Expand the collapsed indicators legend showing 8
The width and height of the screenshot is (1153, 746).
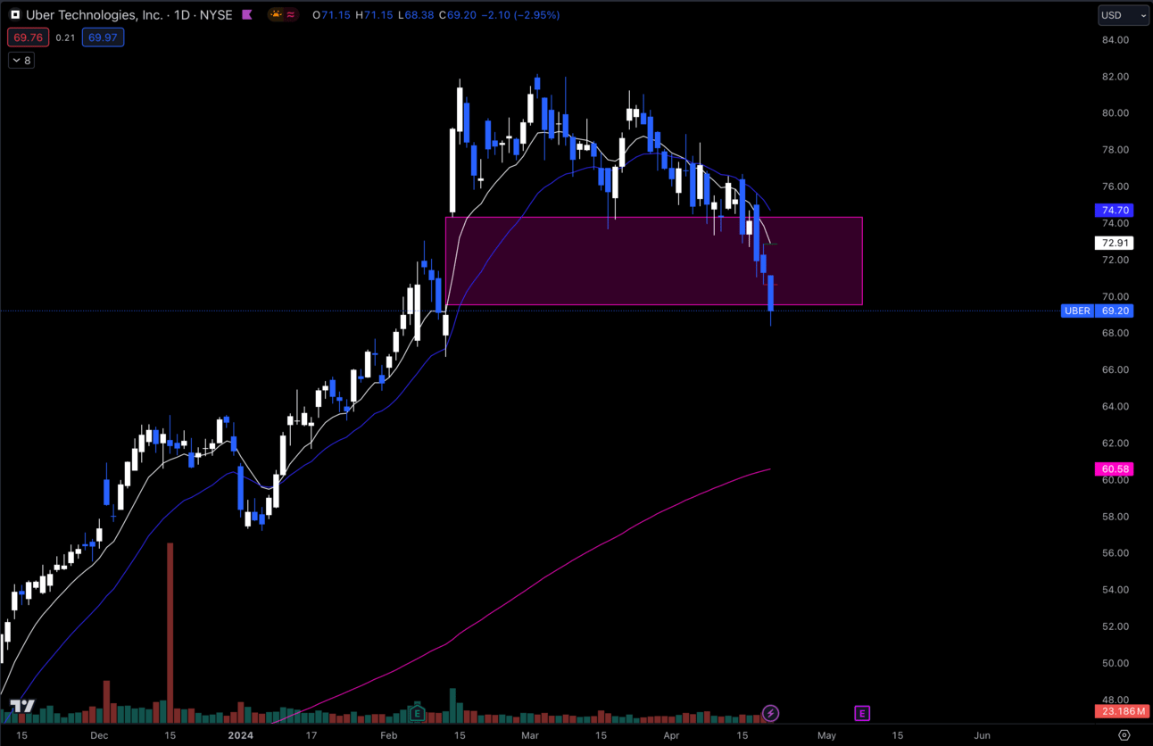pyautogui.click(x=21, y=61)
